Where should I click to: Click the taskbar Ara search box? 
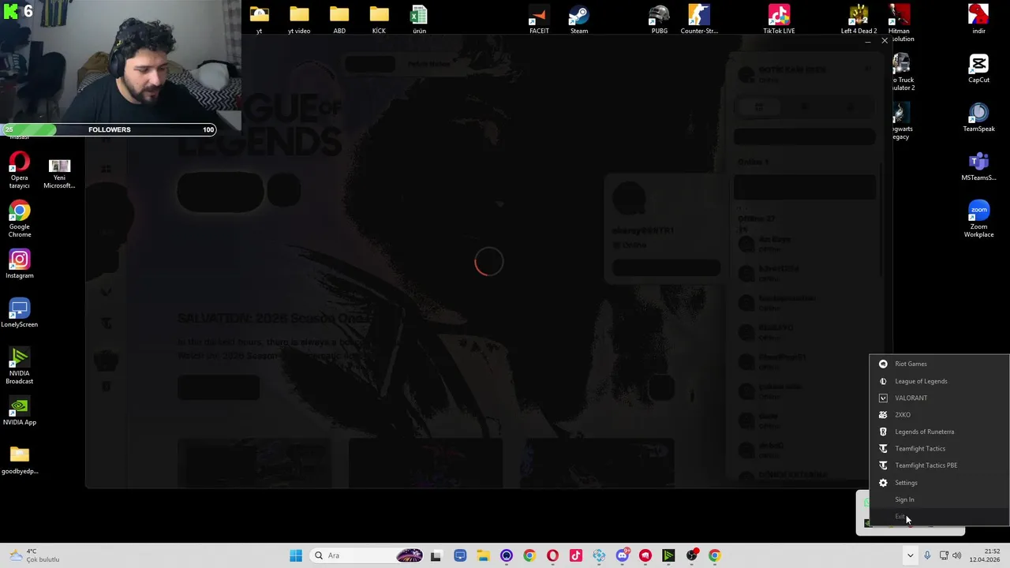[x=367, y=555]
